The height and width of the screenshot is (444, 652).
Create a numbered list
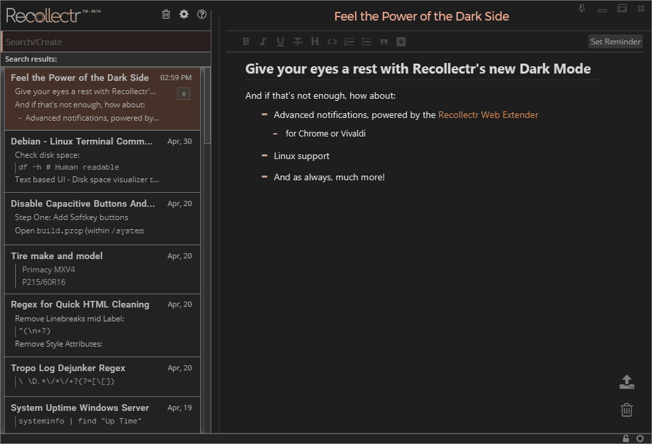click(349, 42)
